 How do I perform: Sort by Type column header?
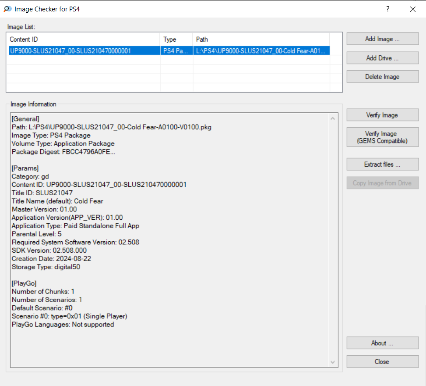coord(176,39)
